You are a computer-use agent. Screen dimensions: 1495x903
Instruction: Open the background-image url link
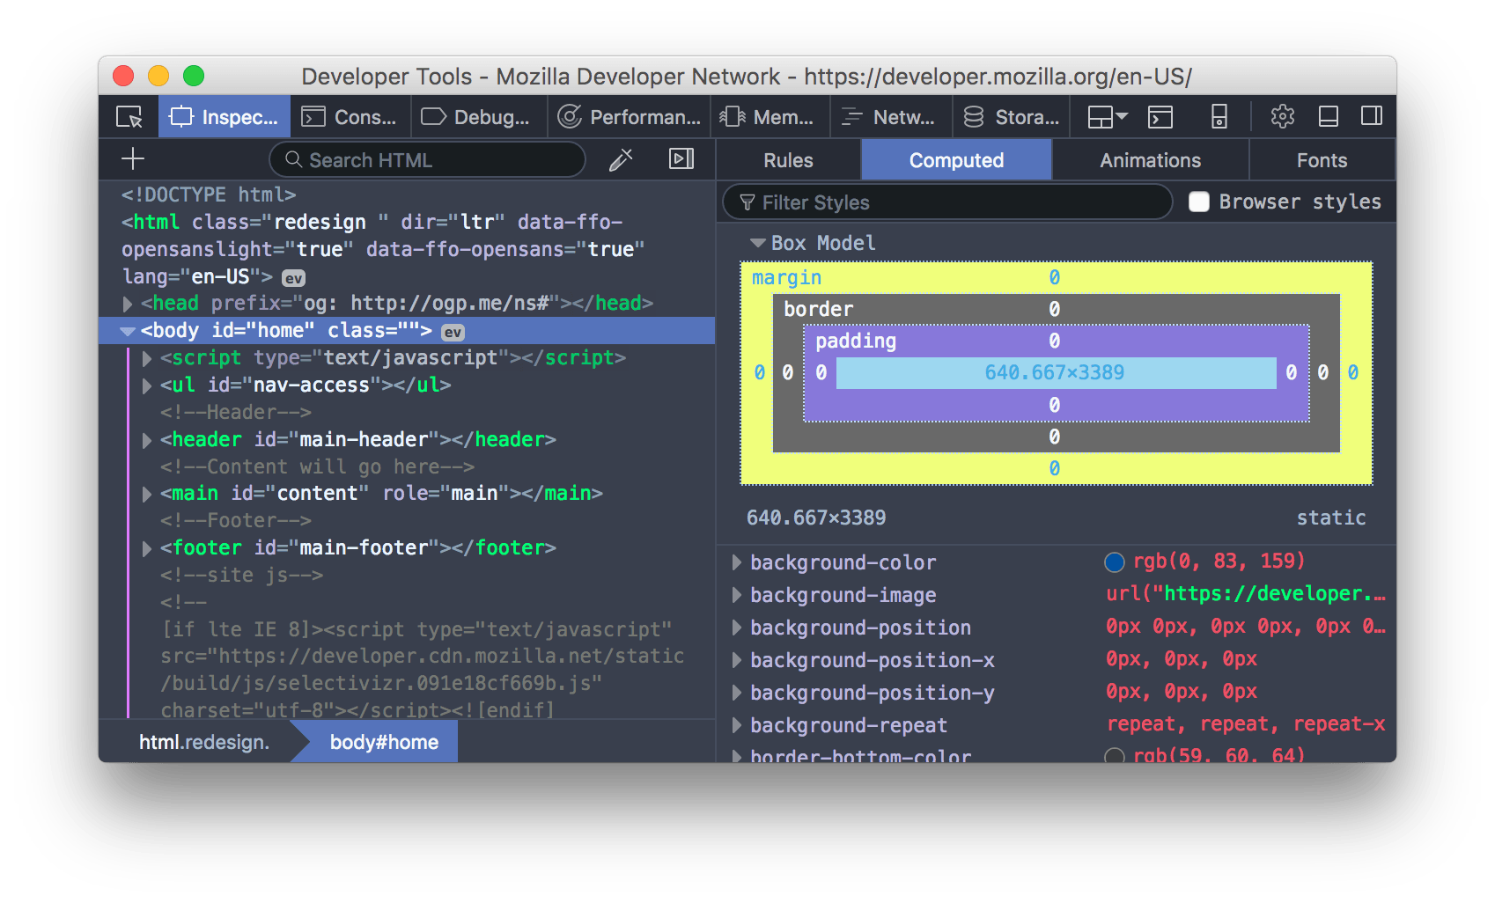1275,593
